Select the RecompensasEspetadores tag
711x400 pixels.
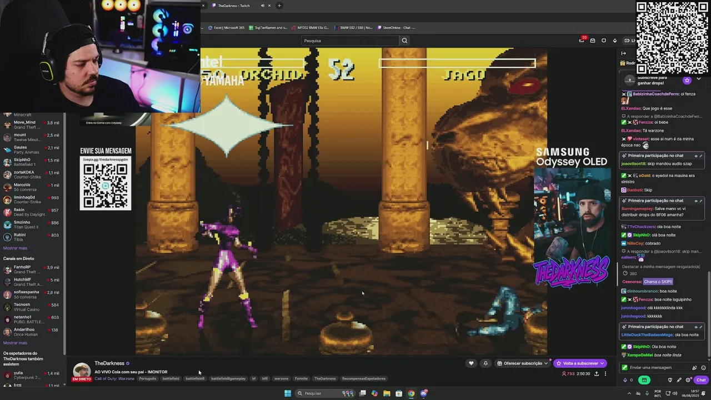click(x=364, y=378)
